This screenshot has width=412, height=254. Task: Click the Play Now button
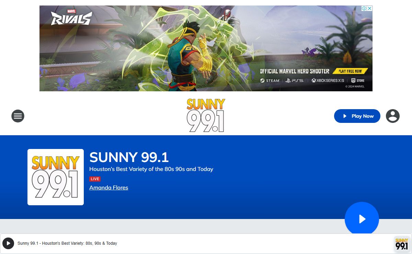[x=357, y=116]
